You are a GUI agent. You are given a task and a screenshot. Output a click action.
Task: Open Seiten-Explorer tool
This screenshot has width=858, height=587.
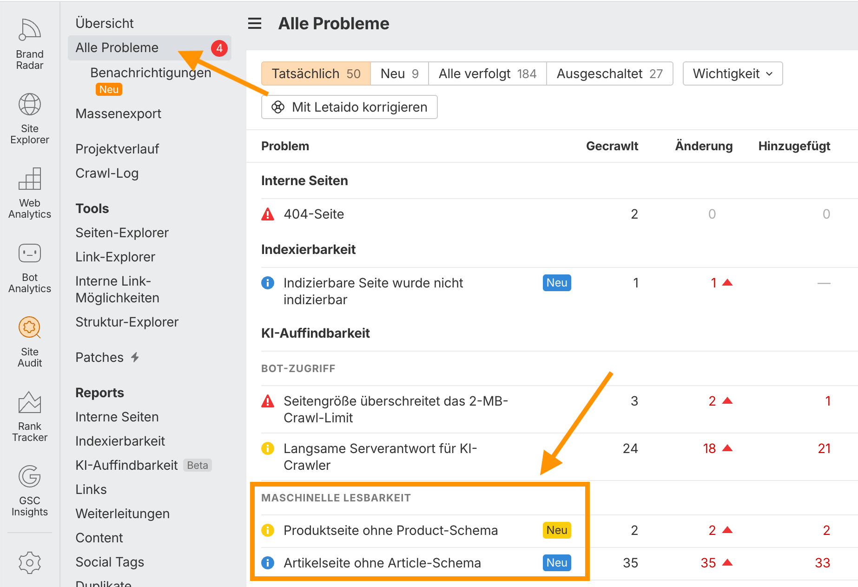pyautogui.click(x=122, y=233)
